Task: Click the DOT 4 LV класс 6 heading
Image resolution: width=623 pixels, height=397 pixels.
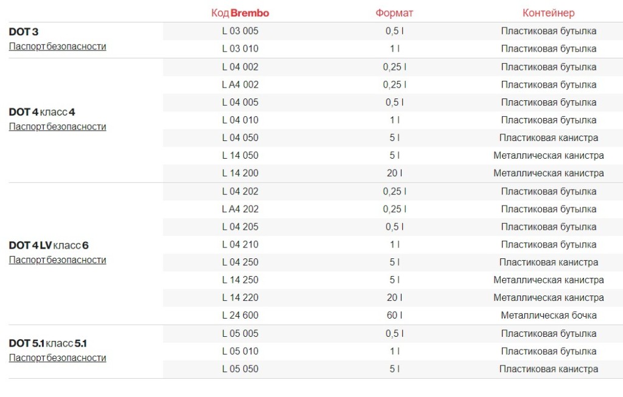Action: tap(49, 246)
